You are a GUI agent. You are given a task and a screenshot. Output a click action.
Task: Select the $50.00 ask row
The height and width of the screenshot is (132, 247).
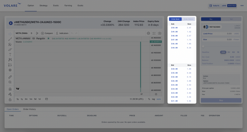182,28
